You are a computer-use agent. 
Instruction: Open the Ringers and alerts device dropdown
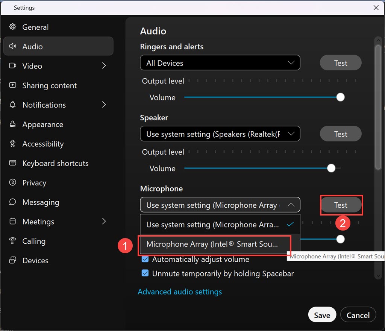tap(220, 63)
